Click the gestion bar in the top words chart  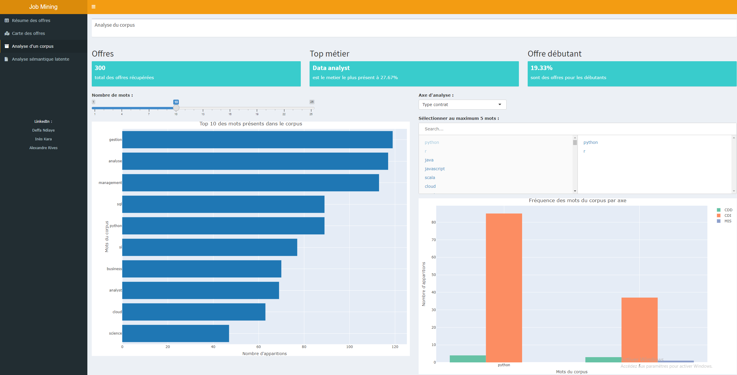click(257, 139)
